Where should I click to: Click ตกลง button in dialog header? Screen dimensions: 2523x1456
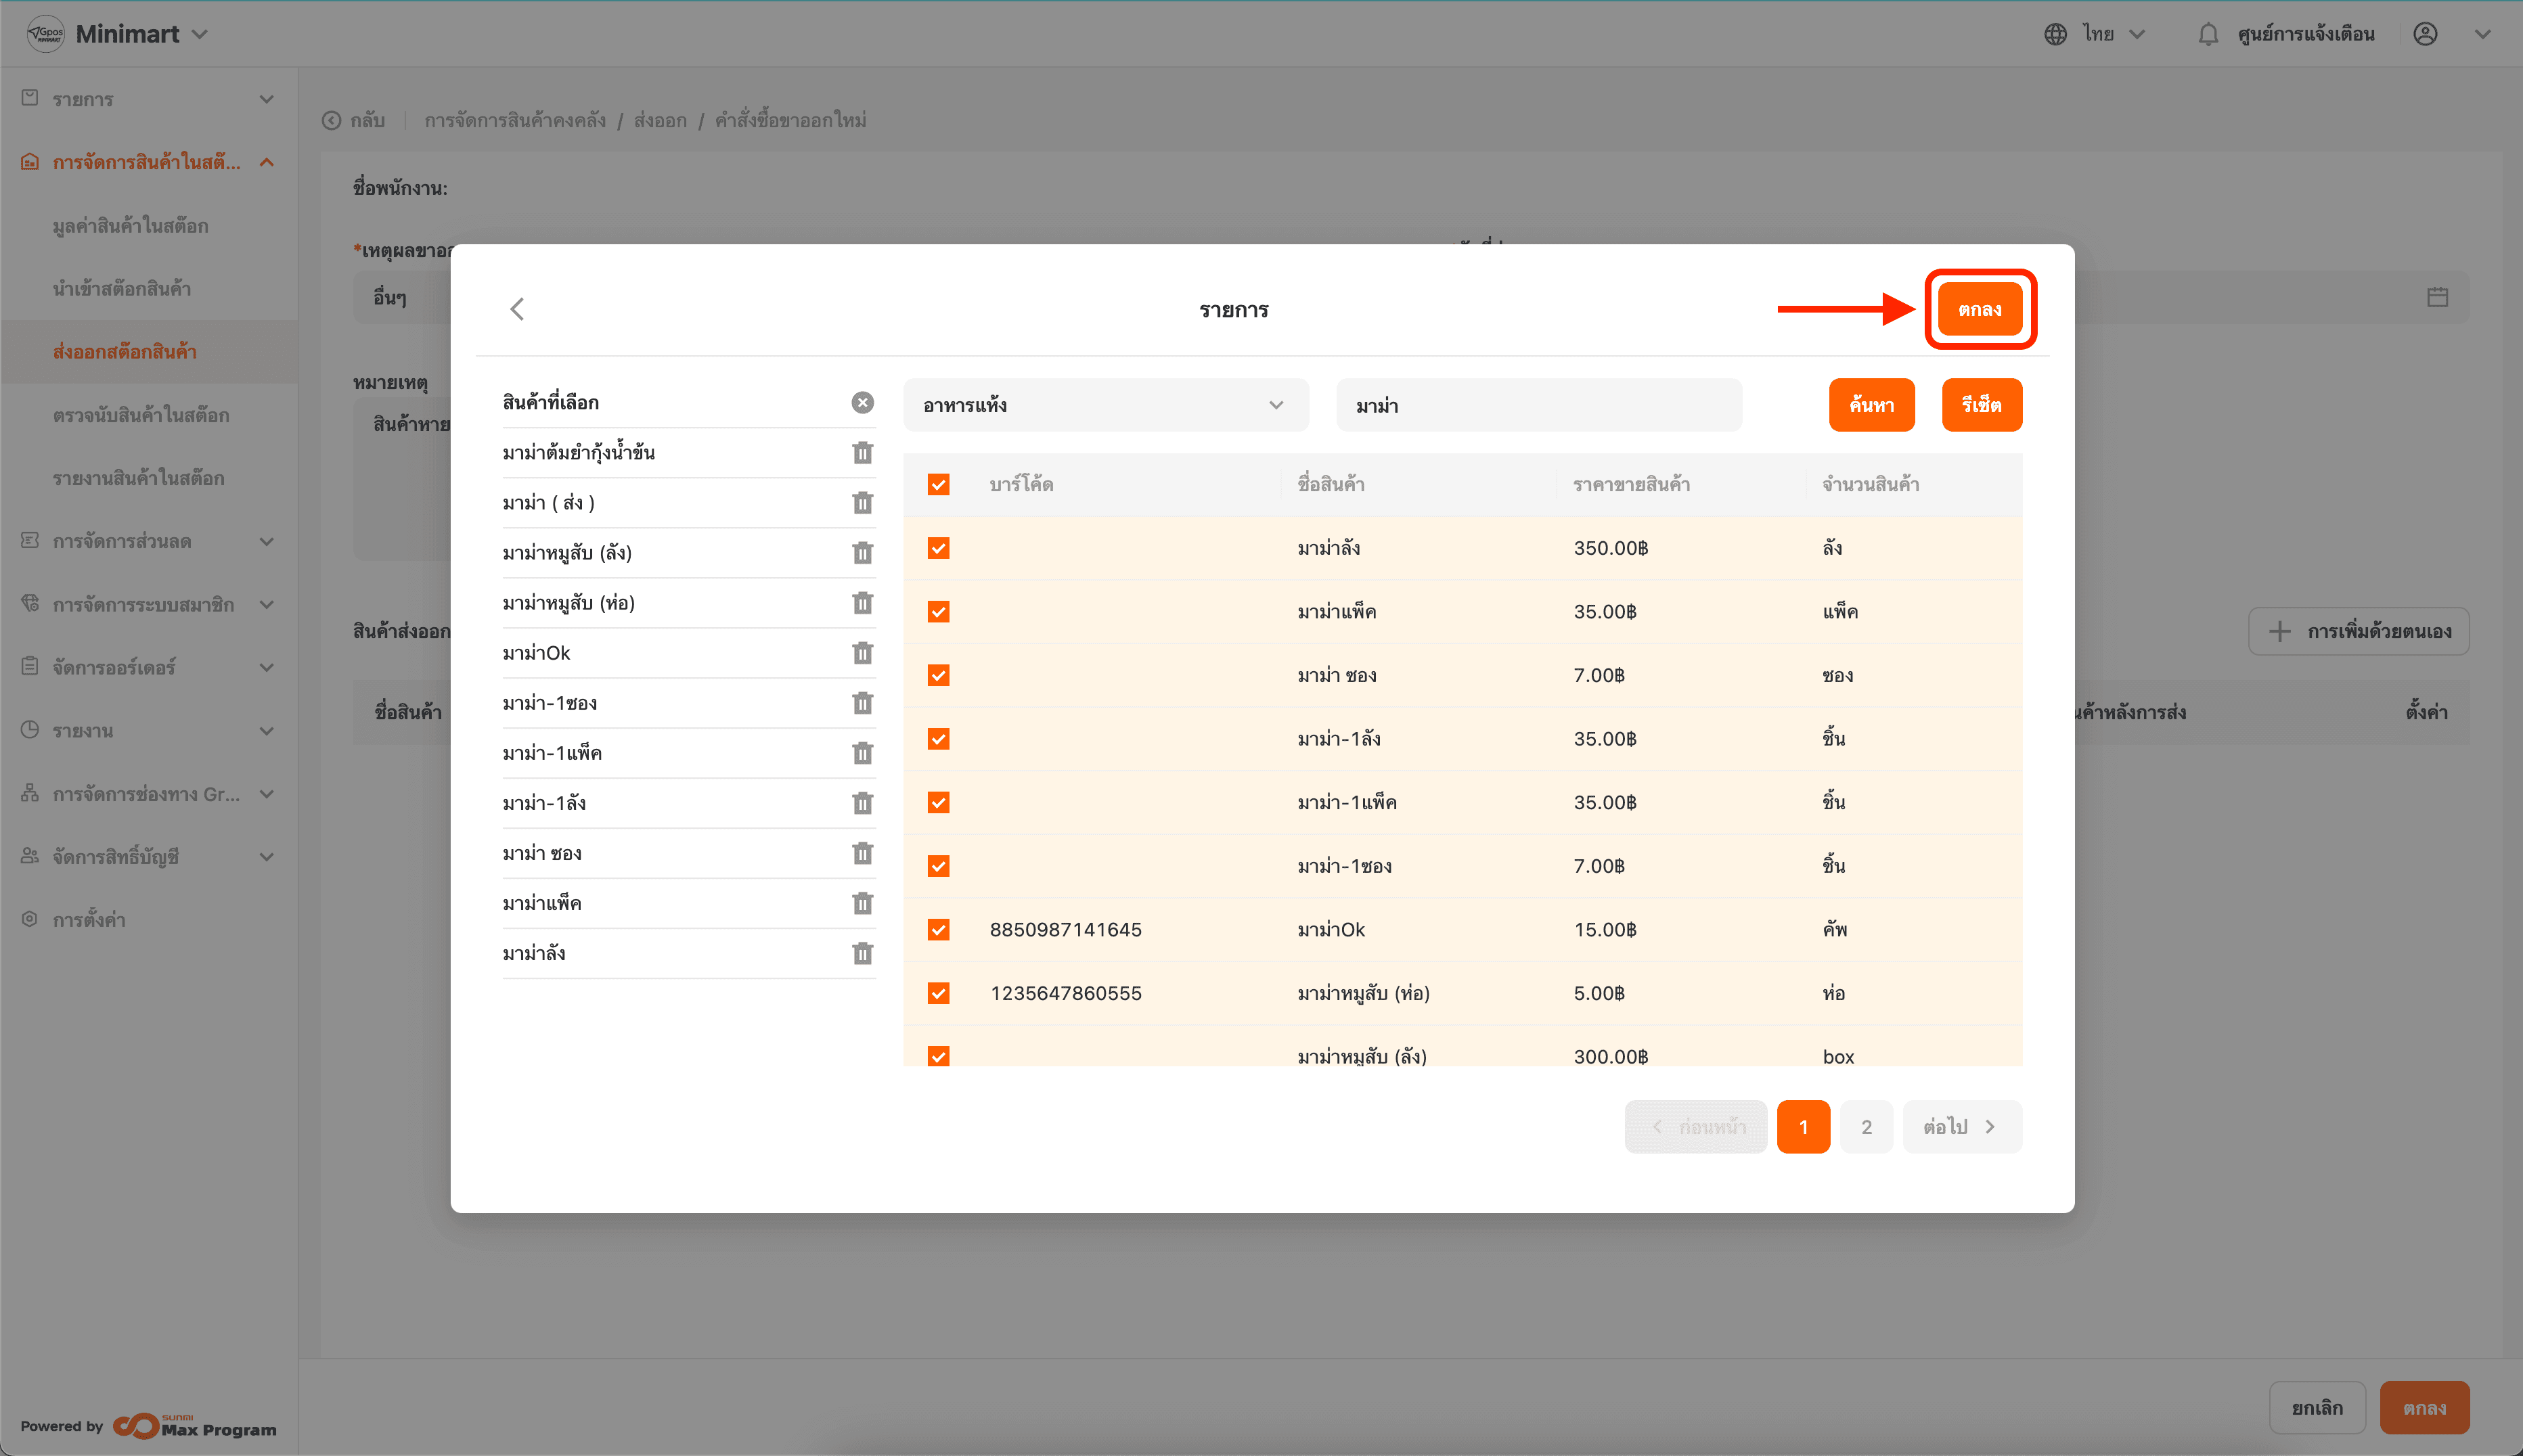coord(1979,309)
